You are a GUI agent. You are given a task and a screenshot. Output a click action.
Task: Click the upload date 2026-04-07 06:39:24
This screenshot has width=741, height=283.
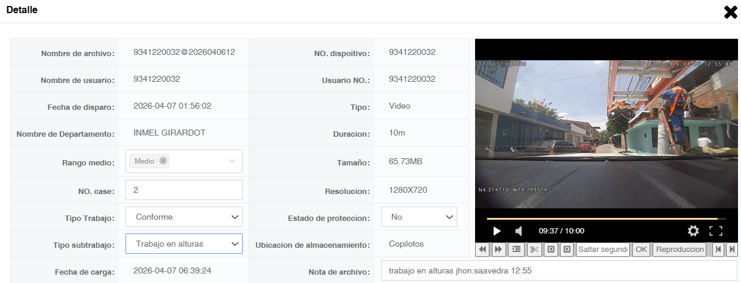[x=173, y=270]
